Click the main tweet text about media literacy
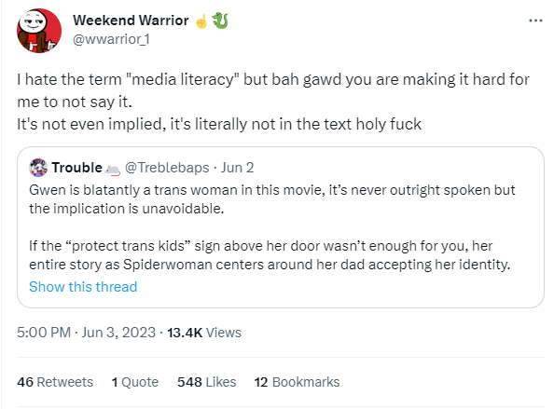 coord(273,102)
